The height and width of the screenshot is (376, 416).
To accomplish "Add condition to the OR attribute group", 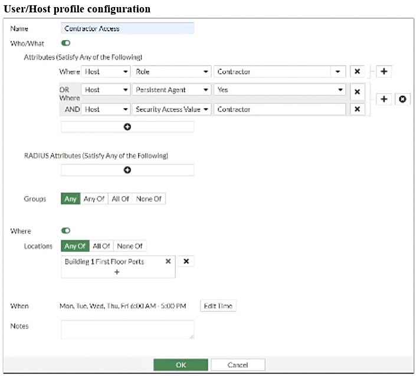I will click(384, 100).
